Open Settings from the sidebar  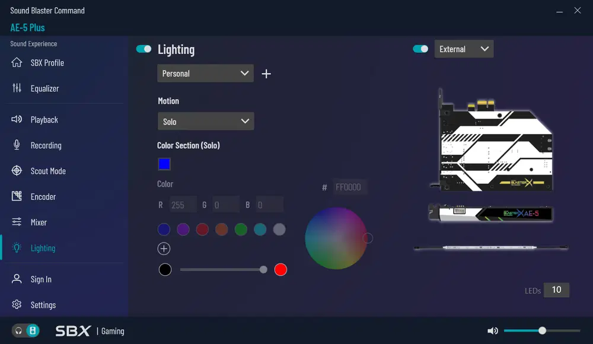pyautogui.click(x=43, y=305)
